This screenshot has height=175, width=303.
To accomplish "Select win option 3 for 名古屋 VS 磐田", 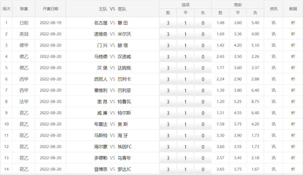I will (x=168, y=23).
